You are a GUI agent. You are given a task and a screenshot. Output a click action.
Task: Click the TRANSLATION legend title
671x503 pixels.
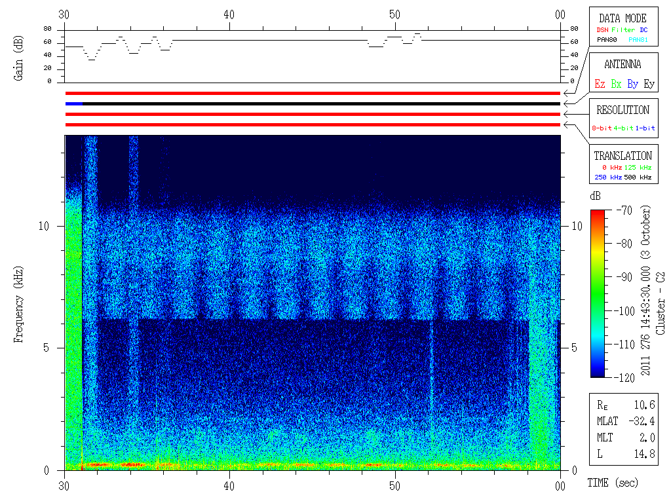tap(623, 156)
